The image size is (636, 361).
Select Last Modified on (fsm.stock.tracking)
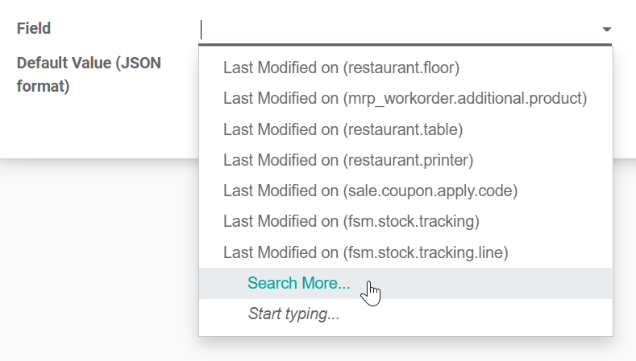(x=351, y=222)
